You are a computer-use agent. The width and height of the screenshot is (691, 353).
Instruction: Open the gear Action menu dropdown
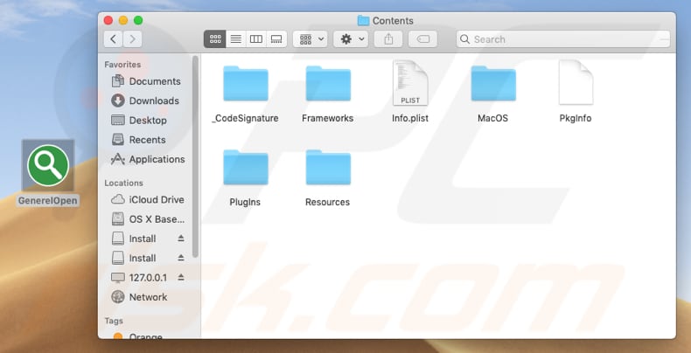(351, 39)
